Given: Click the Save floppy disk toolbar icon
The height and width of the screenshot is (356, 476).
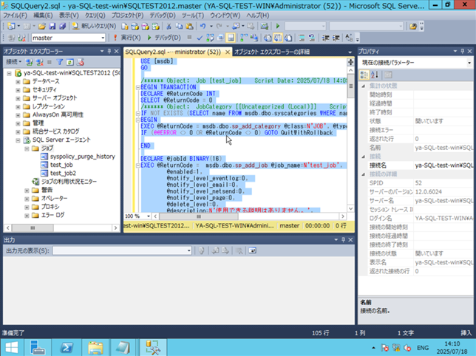Looking at the screenshot, I should [x=52, y=27].
